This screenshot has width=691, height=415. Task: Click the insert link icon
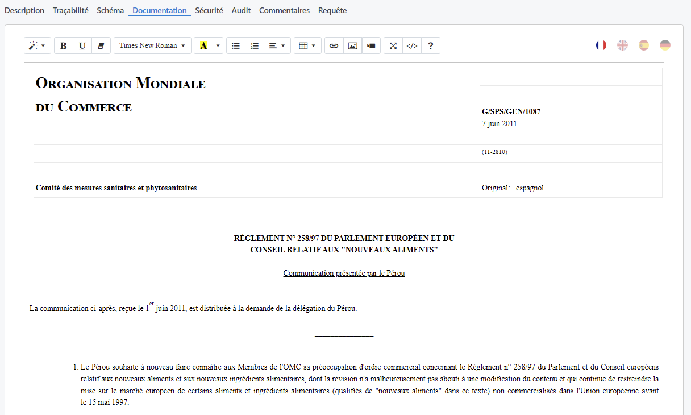(334, 45)
